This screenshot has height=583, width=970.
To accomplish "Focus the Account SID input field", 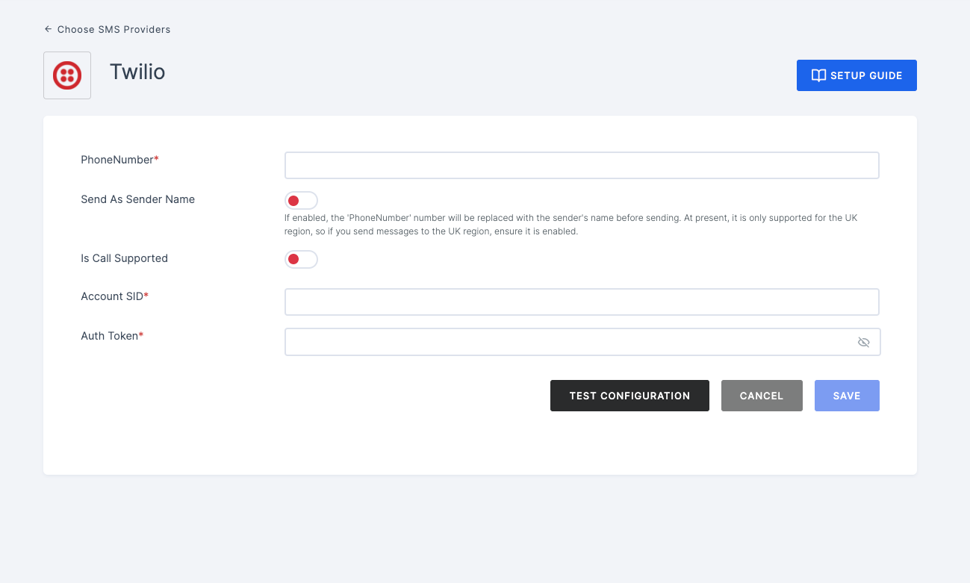I will point(582,302).
